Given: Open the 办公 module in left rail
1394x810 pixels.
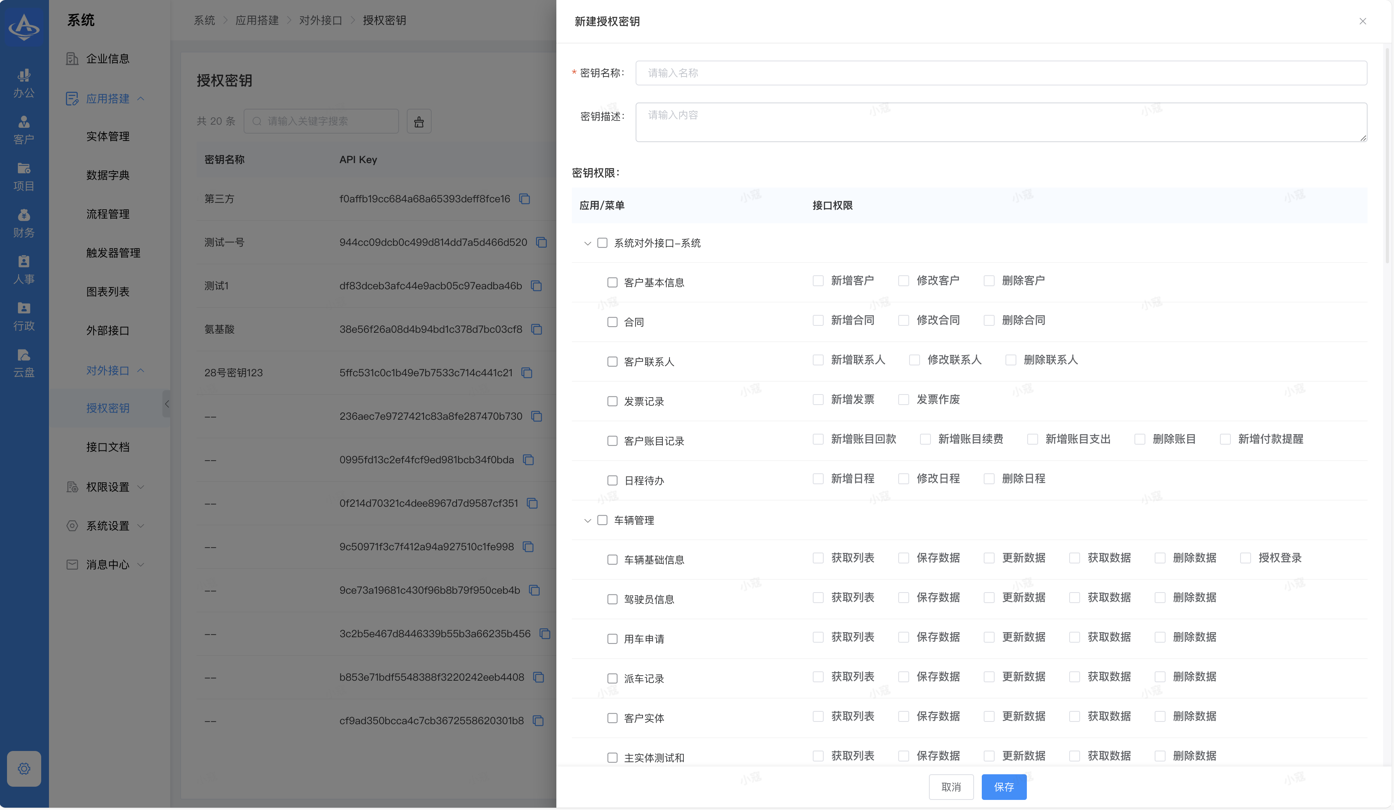Looking at the screenshot, I should [x=24, y=83].
